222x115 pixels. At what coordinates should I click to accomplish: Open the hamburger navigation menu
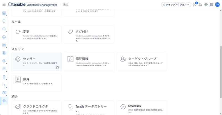pos(4,5)
